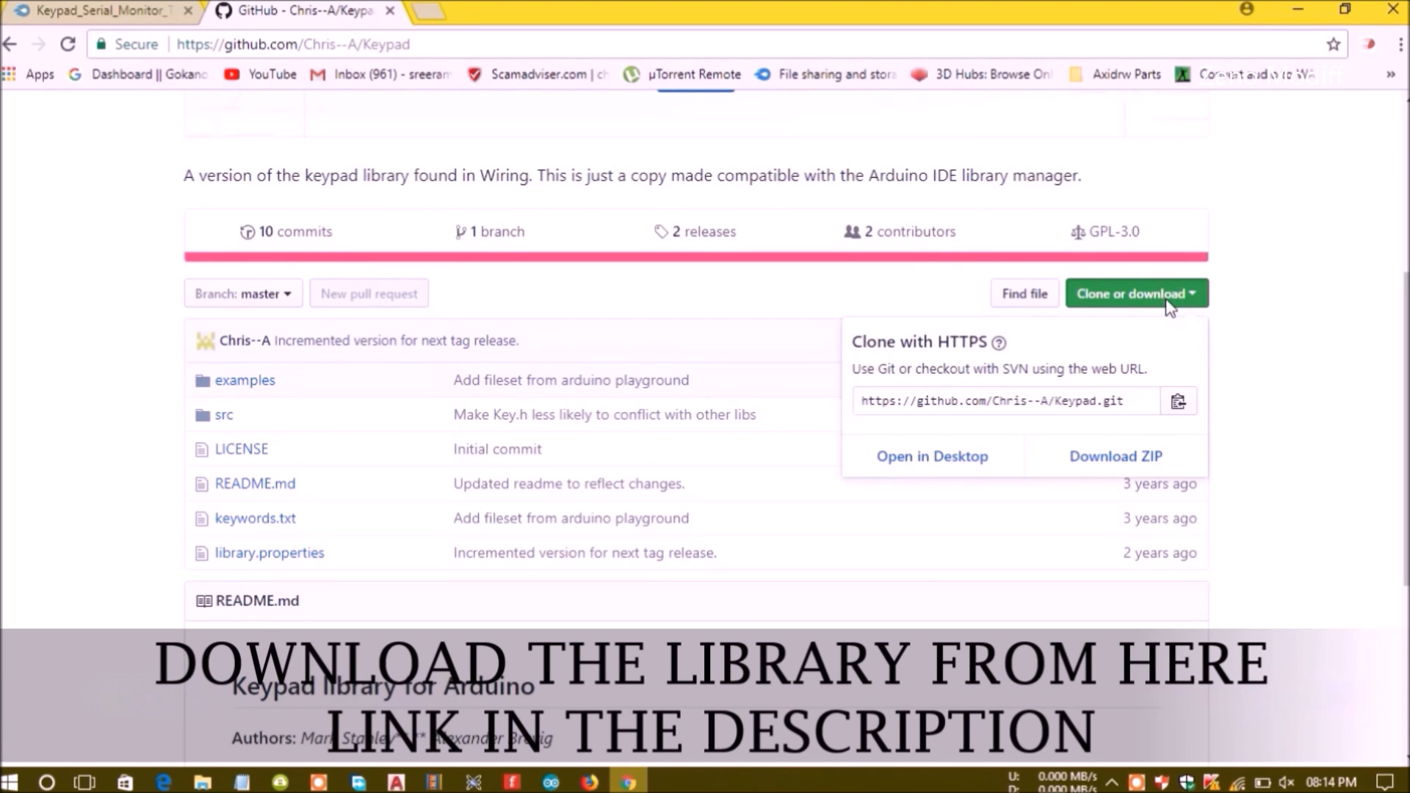Open a new browser tab
Viewport: 1410px width, 793px height.
coord(430,11)
